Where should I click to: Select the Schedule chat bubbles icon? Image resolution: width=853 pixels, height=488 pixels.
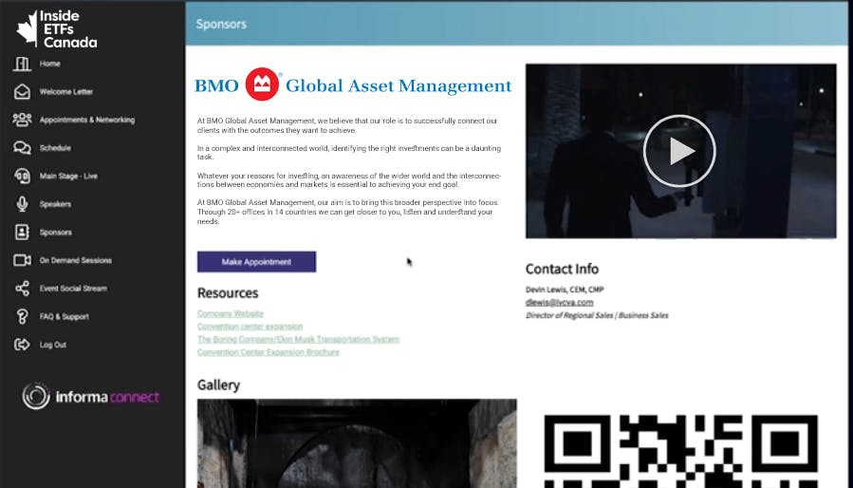coord(22,148)
